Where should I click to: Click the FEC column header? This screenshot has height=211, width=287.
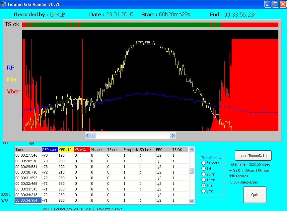pos(163,150)
